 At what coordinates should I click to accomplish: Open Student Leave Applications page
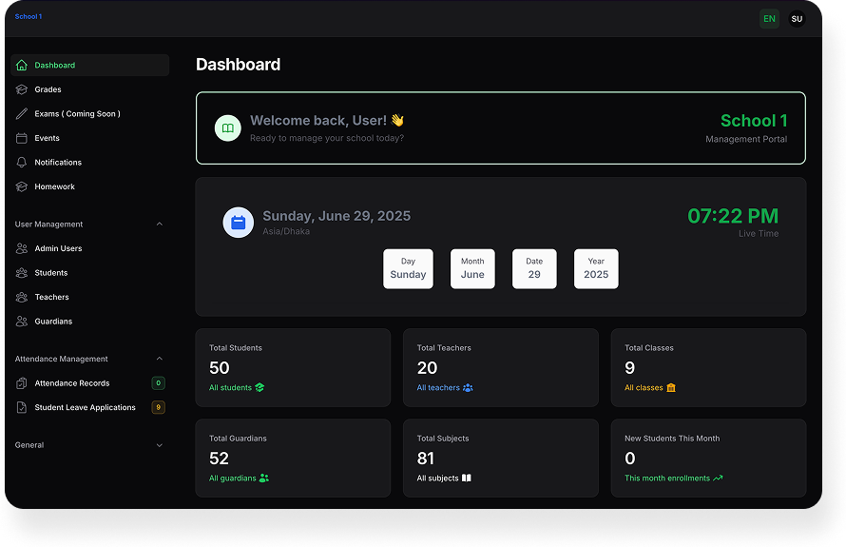point(85,407)
